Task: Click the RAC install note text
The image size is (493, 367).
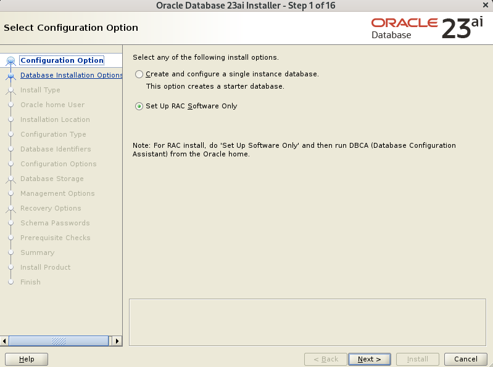Action: click(294, 150)
